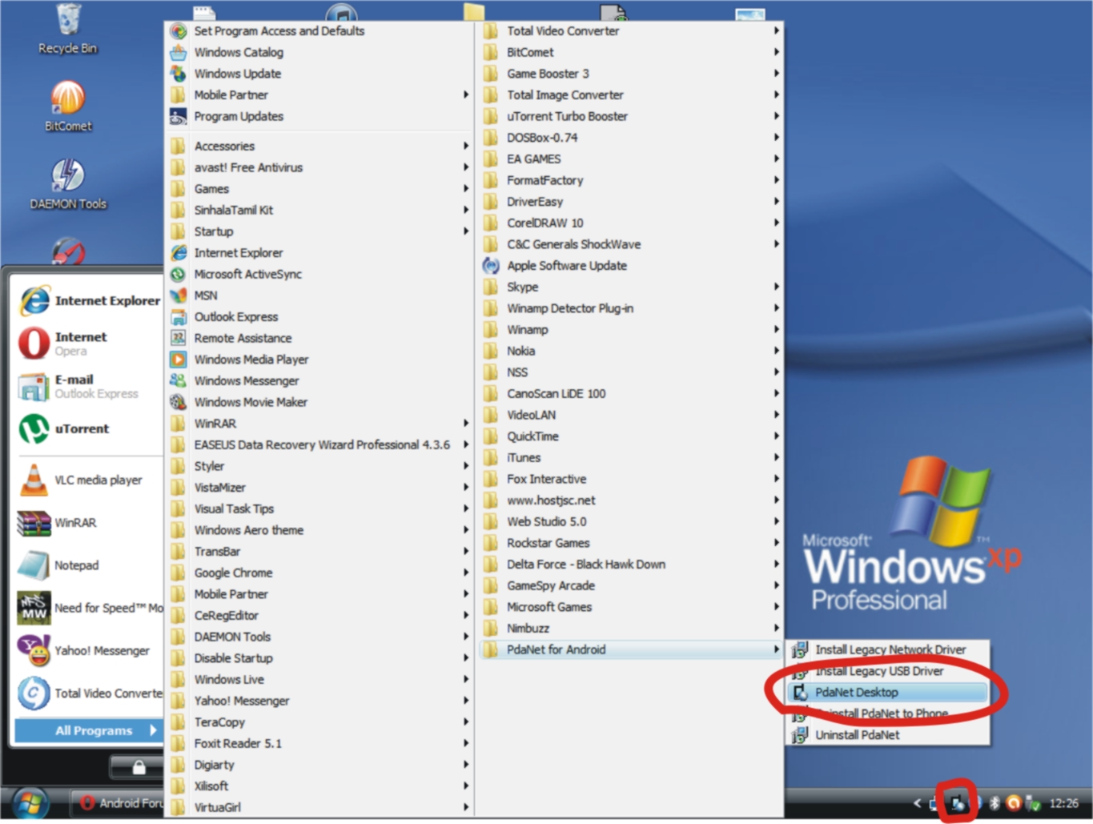Select Install Legacy Network Driver
Image resolution: width=1093 pixels, height=824 pixels.
pos(890,650)
